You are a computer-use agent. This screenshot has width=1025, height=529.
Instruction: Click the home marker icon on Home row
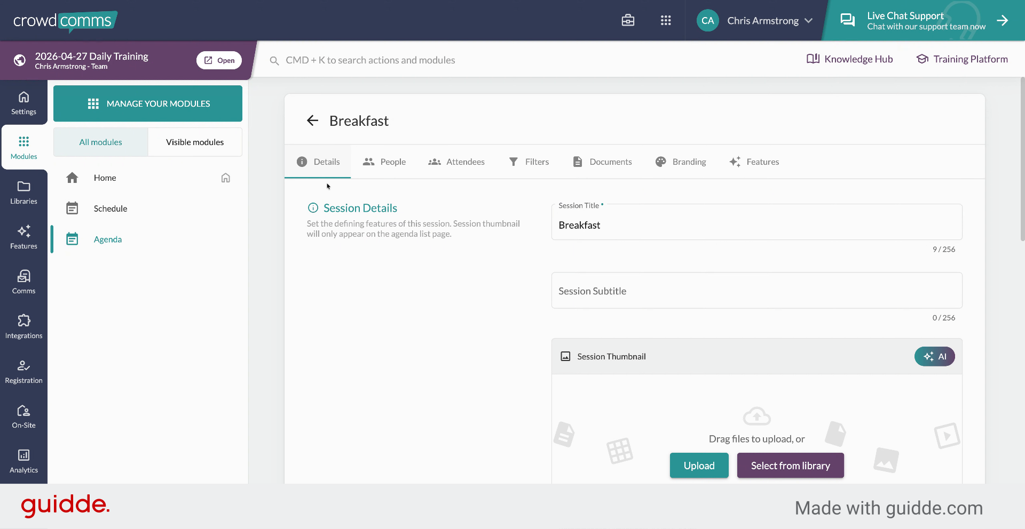pyautogui.click(x=226, y=178)
